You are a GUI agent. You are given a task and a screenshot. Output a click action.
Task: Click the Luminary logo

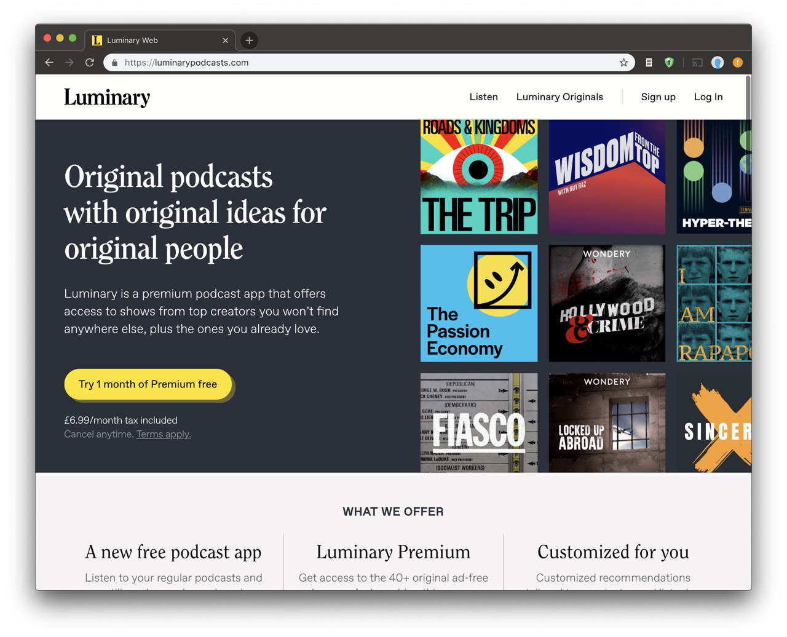[x=107, y=97]
